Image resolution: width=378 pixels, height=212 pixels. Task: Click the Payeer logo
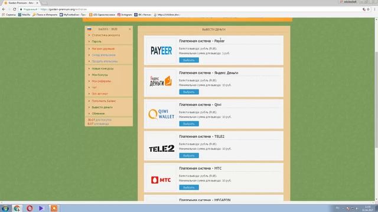(x=161, y=51)
